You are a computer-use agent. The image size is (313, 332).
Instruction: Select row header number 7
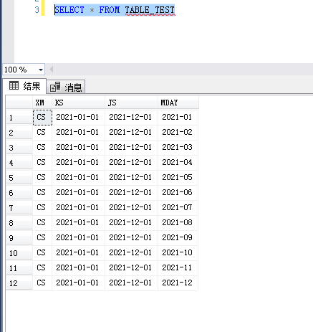(x=19, y=208)
